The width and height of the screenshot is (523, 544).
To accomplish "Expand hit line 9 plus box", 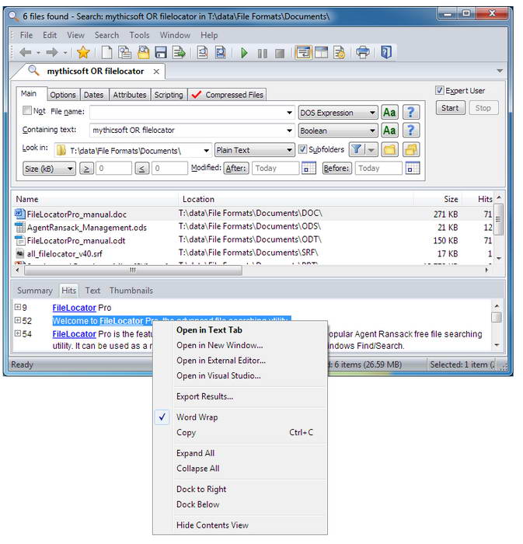I will pos(17,307).
